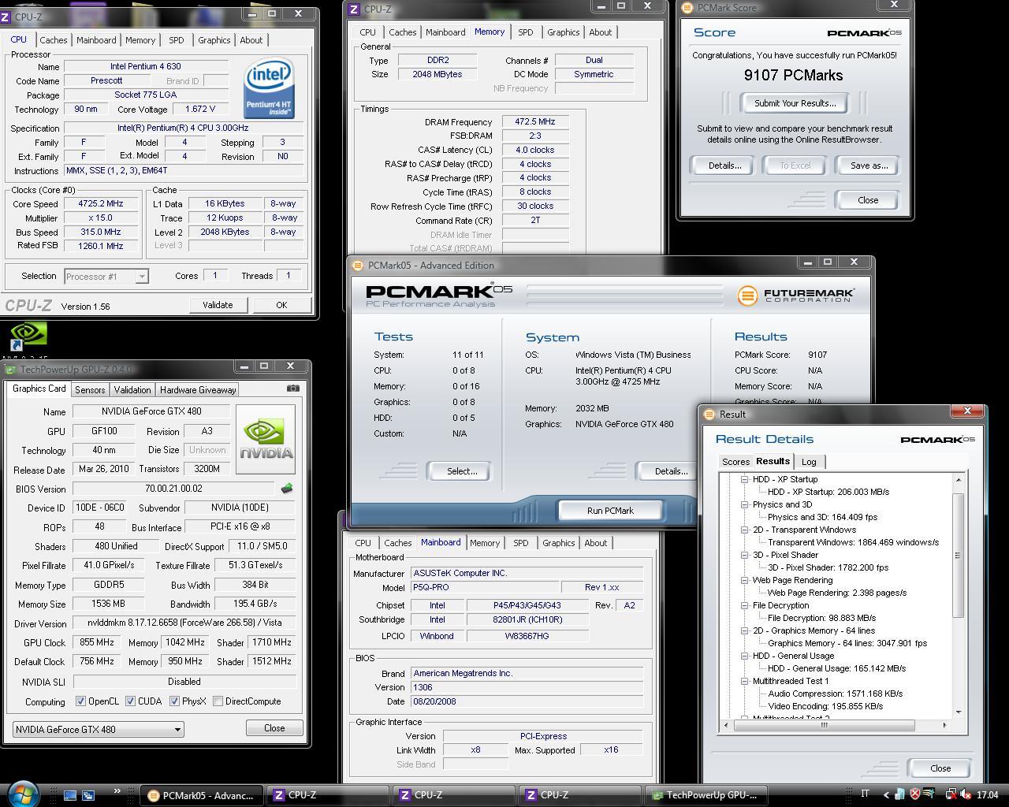Open the Windows Start orb
The width and height of the screenshot is (1009, 807).
(22, 793)
